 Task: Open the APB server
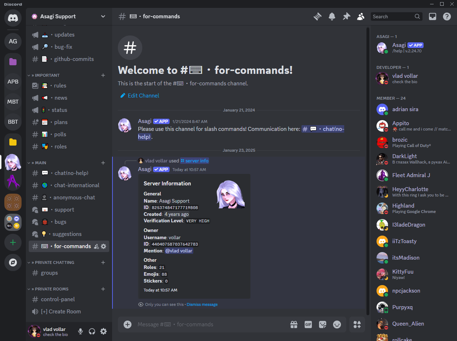point(13,81)
